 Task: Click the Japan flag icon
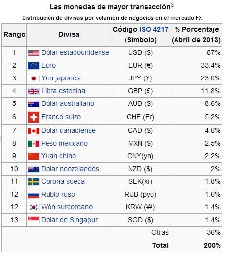(x=34, y=78)
